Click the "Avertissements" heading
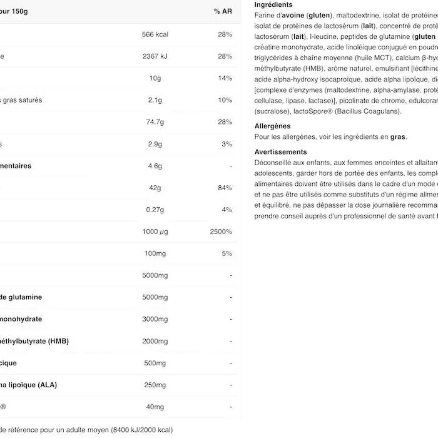438x438 pixels. [x=281, y=152]
